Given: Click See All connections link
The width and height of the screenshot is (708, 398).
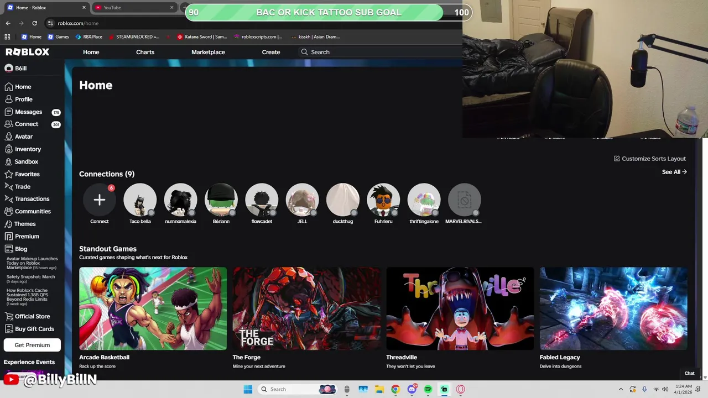Looking at the screenshot, I should coord(674,172).
